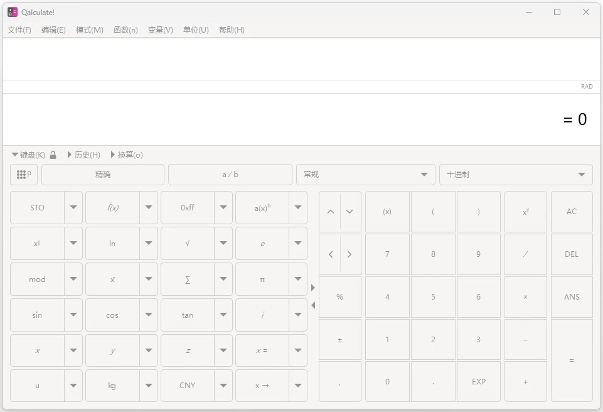This screenshot has width=603, height=412.
Task: Open the 单位(U) menu
Action: click(196, 30)
